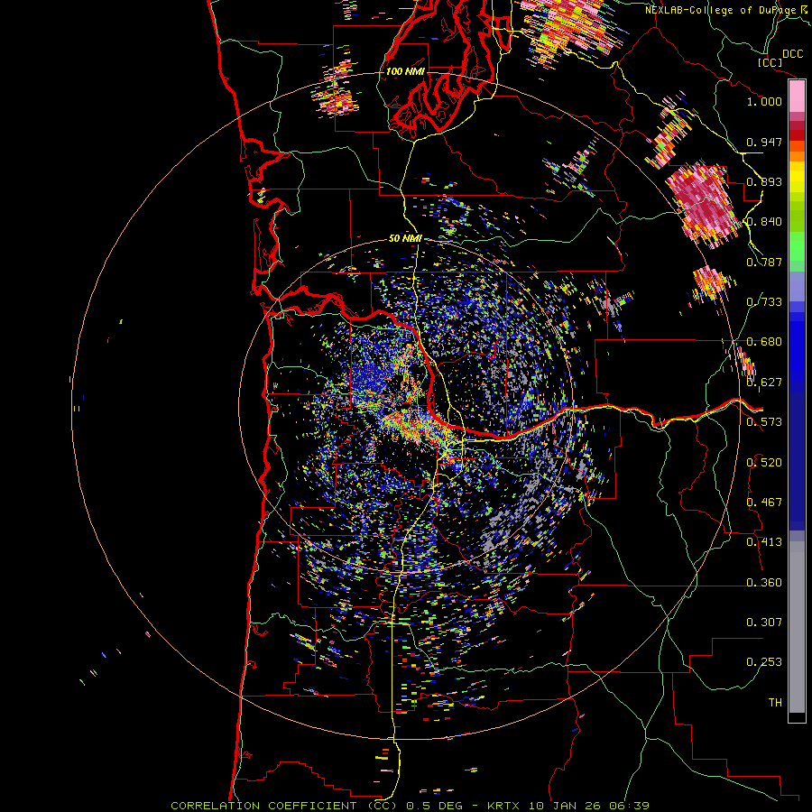Click the 0.947 scale value
The image size is (812, 812).
(x=764, y=142)
